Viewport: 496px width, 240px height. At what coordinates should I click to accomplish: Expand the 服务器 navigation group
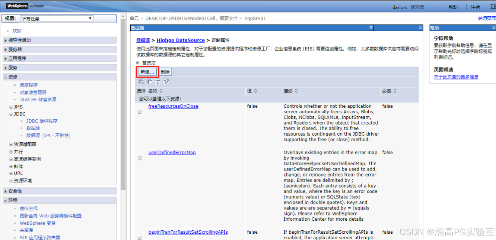pyautogui.click(x=5, y=49)
